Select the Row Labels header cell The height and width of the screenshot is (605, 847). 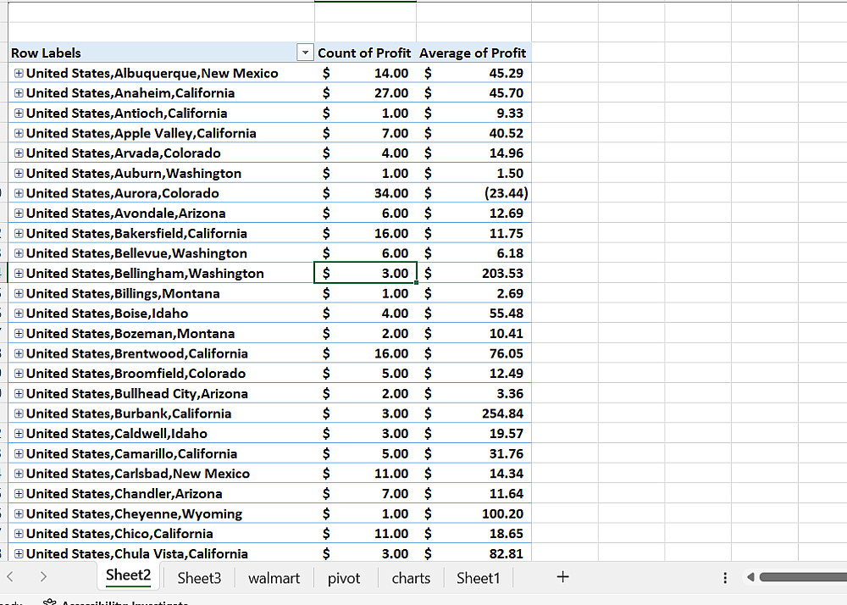[162, 53]
